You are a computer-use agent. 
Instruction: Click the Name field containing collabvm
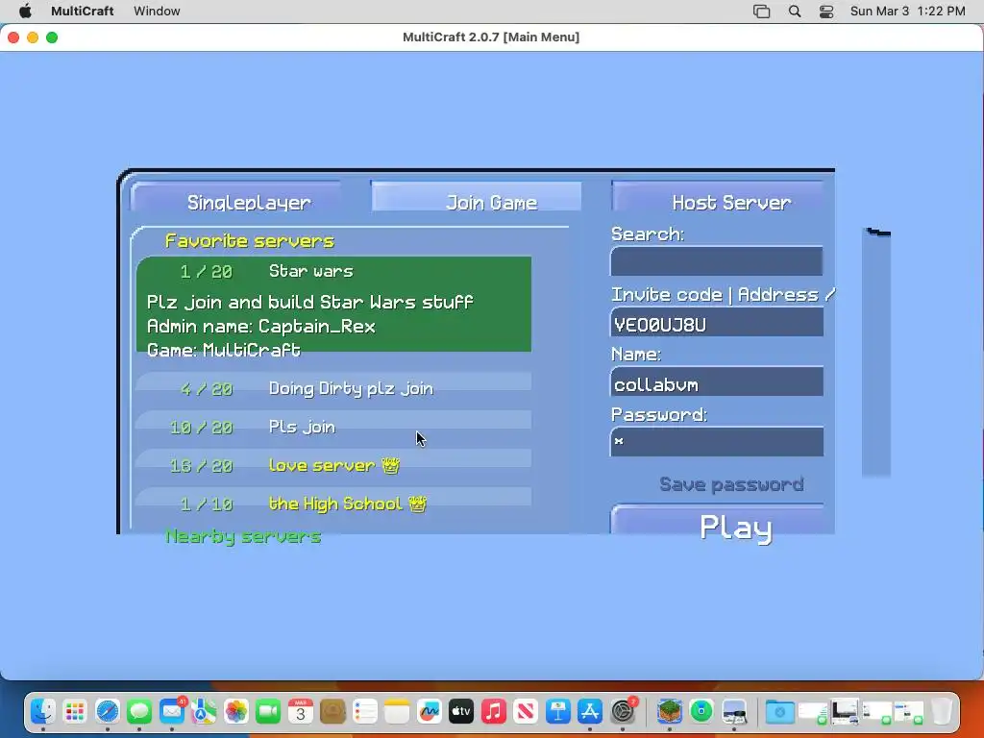pyautogui.click(x=717, y=382)
